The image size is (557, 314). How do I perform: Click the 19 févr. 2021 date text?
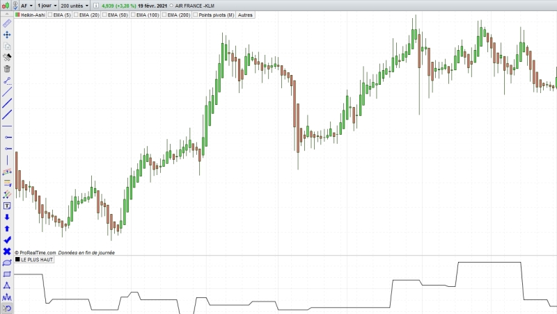click(152, 6)
